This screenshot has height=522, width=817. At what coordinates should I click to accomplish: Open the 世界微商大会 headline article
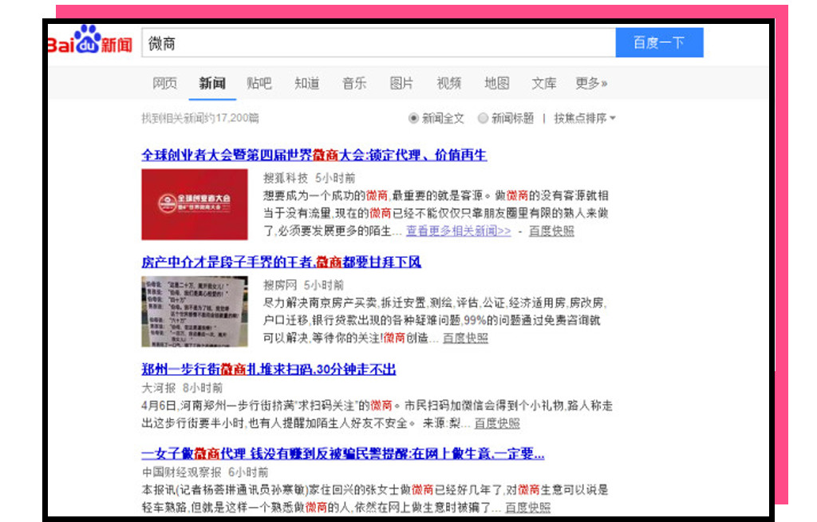315,156
